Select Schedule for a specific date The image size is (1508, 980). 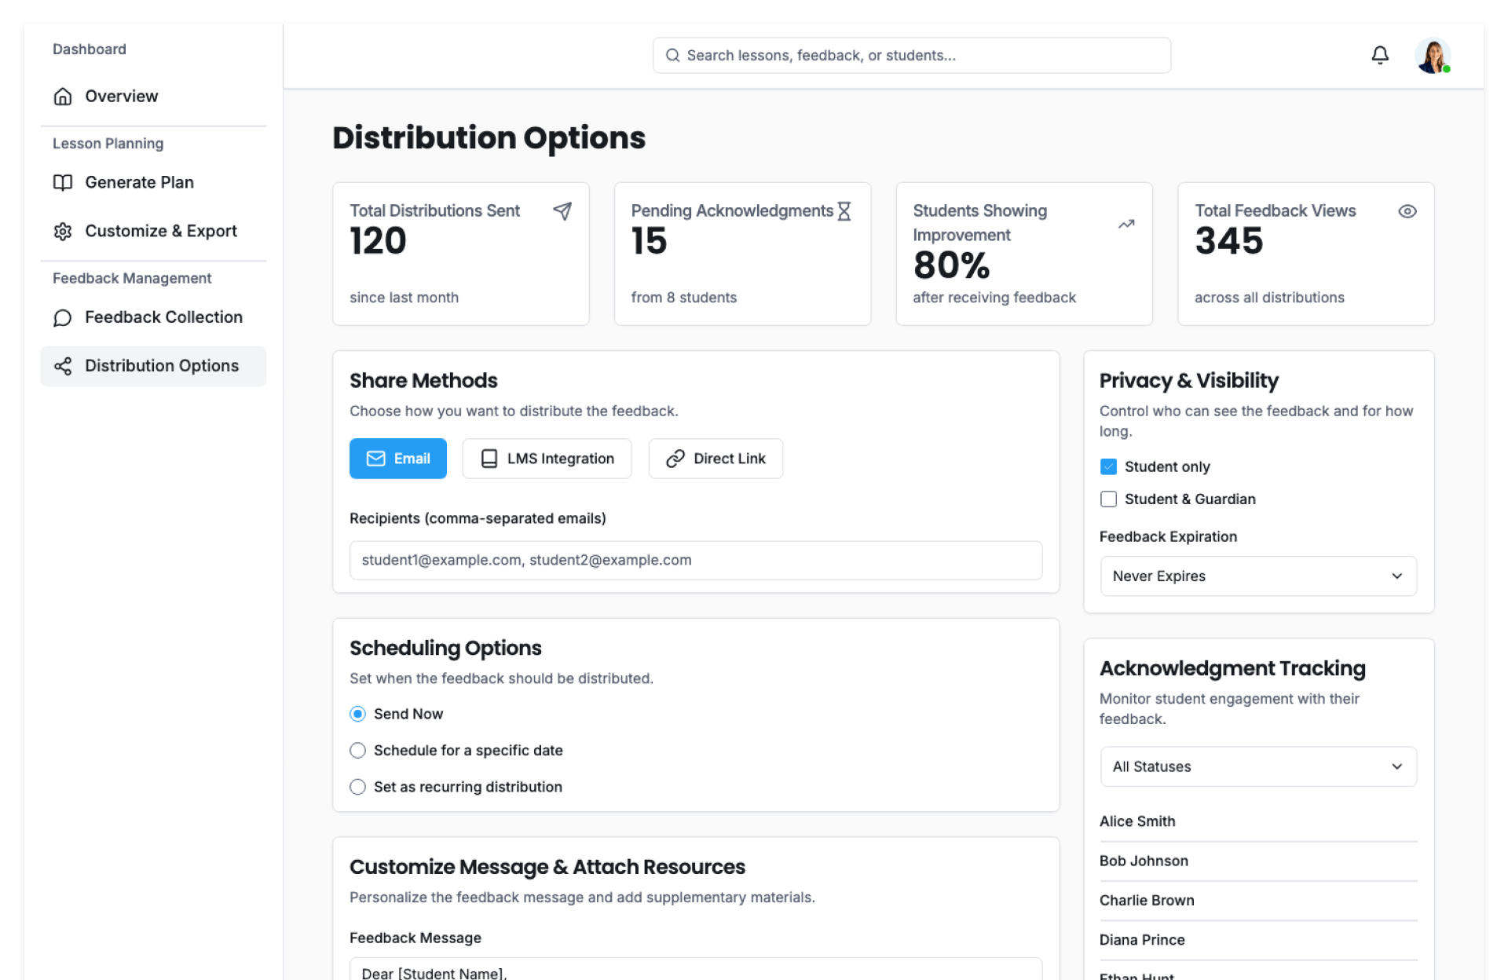(x=358, y=751)
